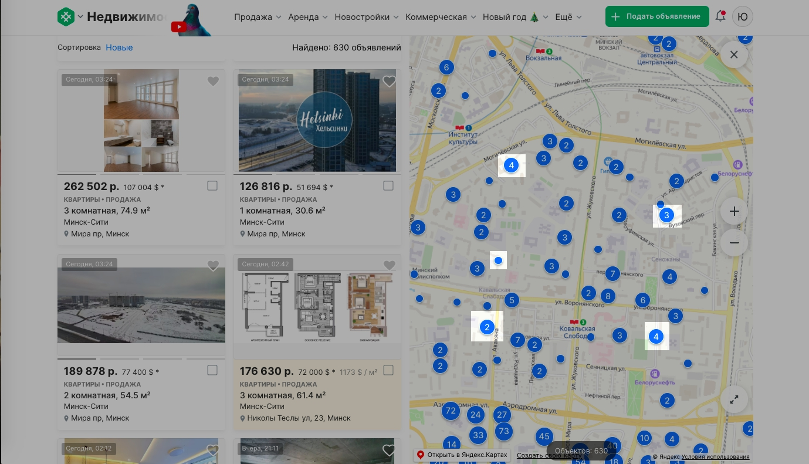Screen dimensions: 809x464
Task: Click the "Найдено: 630 объявлений" text
Action: (347, 48)
